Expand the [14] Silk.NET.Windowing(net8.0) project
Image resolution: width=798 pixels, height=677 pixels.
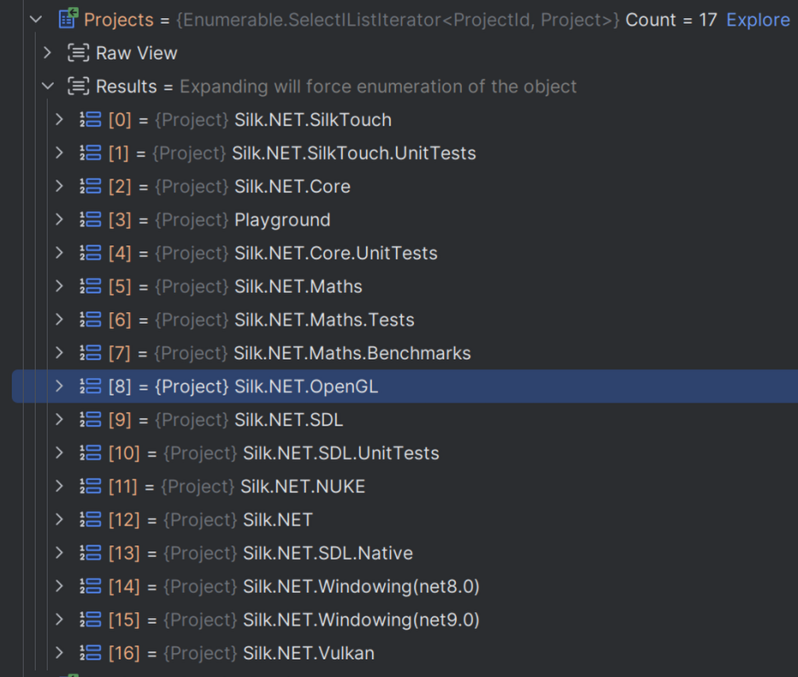click(59, 586)
